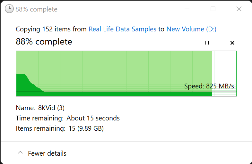Click the Speed: 825 MB/s label
This screenshot has width=252, height=164.
pyautogui.click(x=209, y=86)
